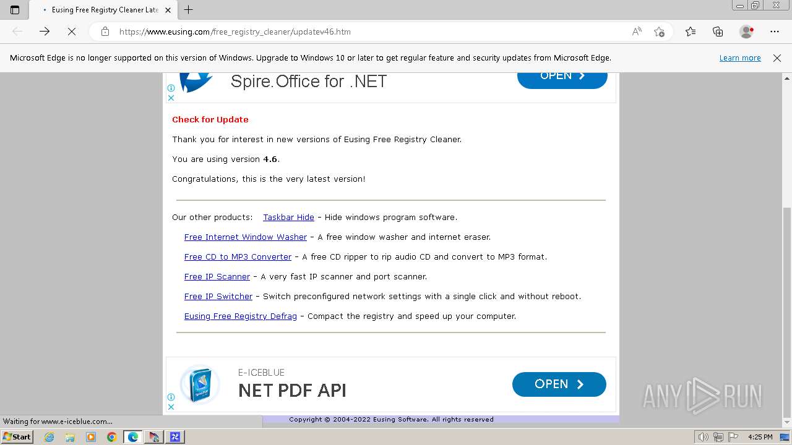Switch to Edge taskbar button

point(133,437)
